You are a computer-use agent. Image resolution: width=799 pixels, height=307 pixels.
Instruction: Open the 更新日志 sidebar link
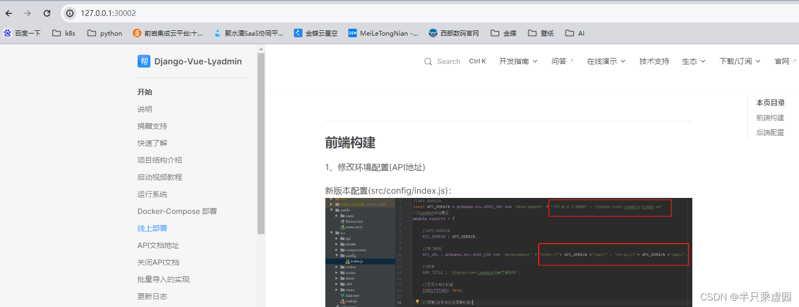pyautogui.click(x=153, y=296)
